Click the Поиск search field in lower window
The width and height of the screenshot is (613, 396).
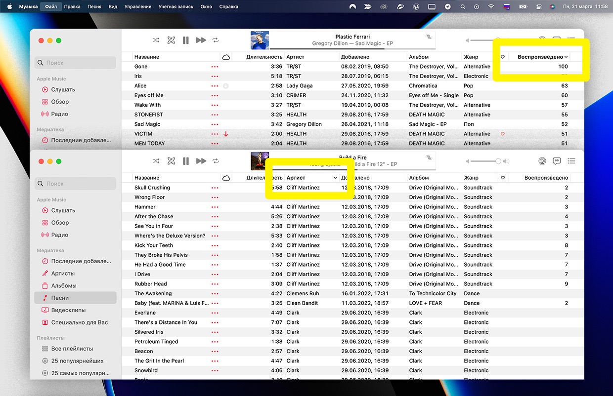(x=75, y=184)
